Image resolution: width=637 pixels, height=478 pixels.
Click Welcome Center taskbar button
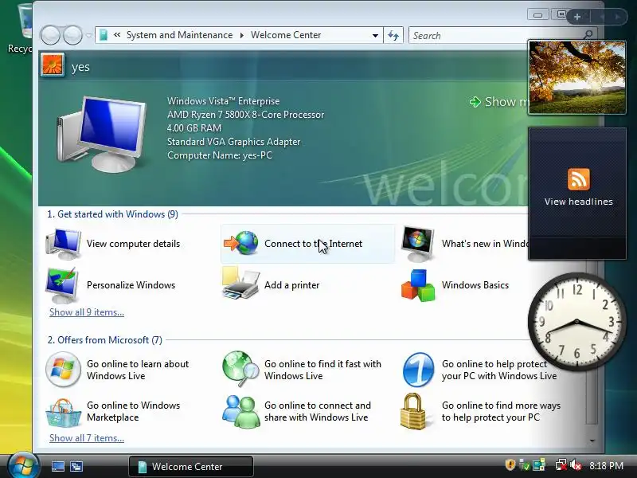click(x=191, y=466)
